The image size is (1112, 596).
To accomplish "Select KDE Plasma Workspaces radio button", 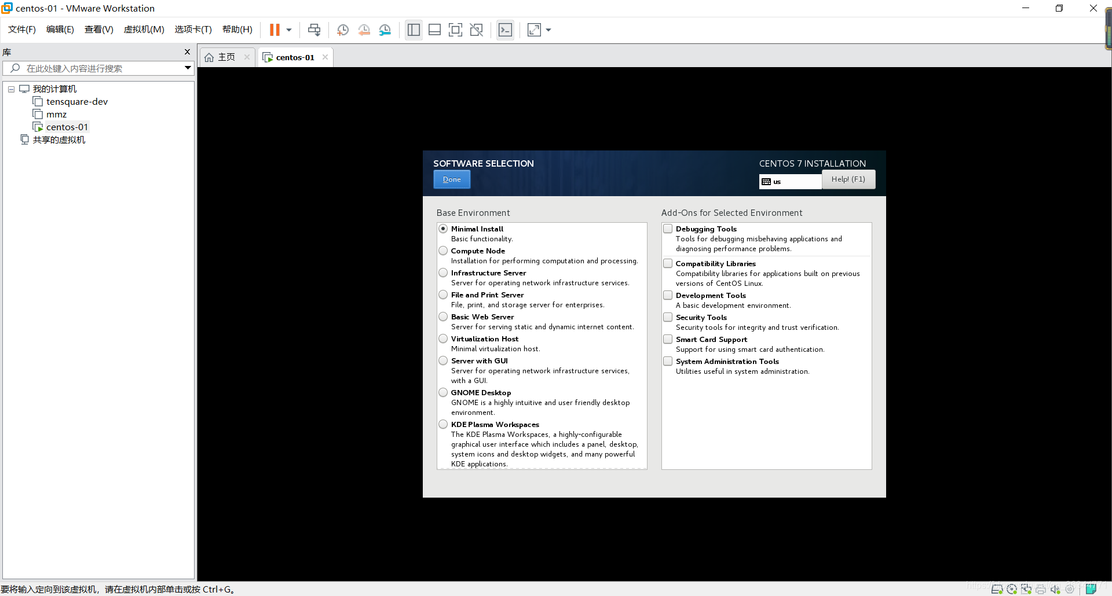I will pos(443,424).
